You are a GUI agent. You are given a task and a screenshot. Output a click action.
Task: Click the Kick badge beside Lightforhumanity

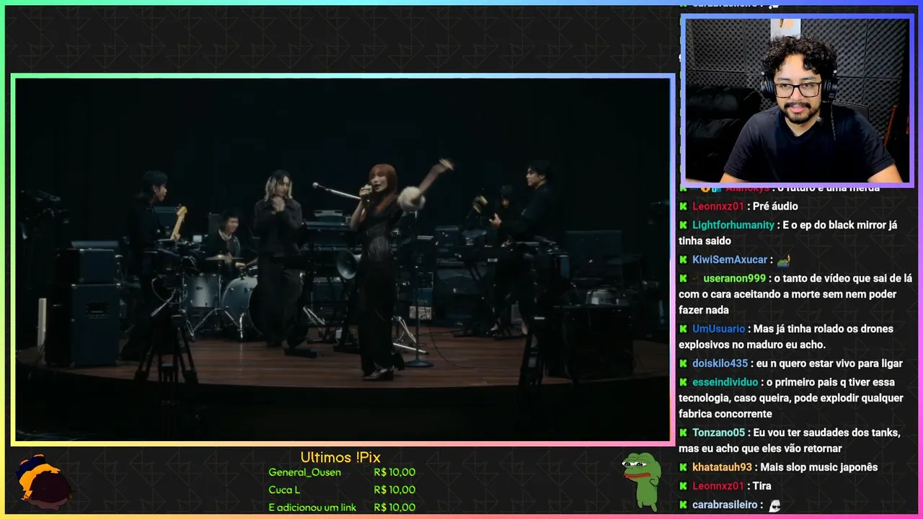683,225
